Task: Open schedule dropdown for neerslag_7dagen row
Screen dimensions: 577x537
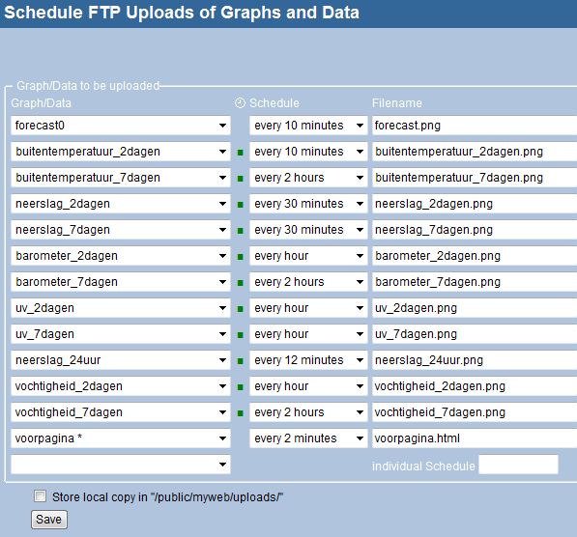Action: (308, 230)
